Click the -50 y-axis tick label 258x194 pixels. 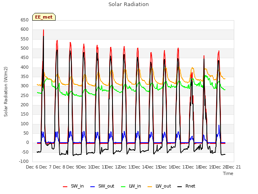click(25, 152)
